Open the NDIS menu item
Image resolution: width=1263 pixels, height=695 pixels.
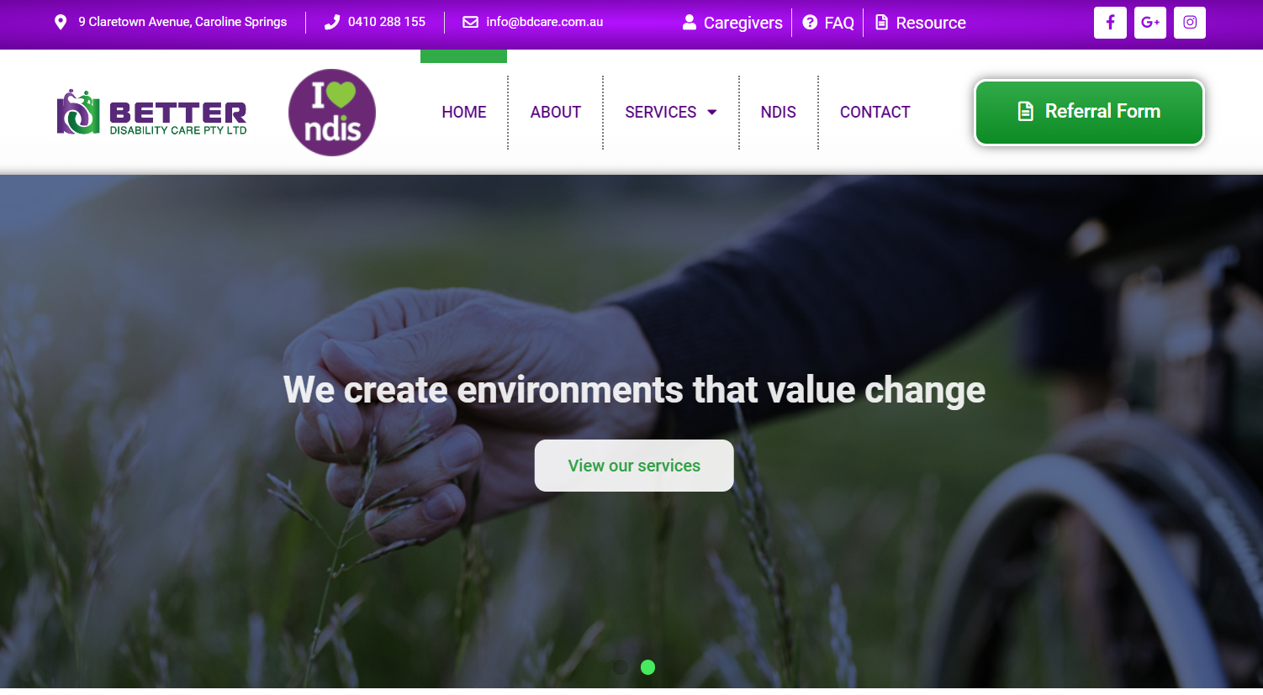779,113
